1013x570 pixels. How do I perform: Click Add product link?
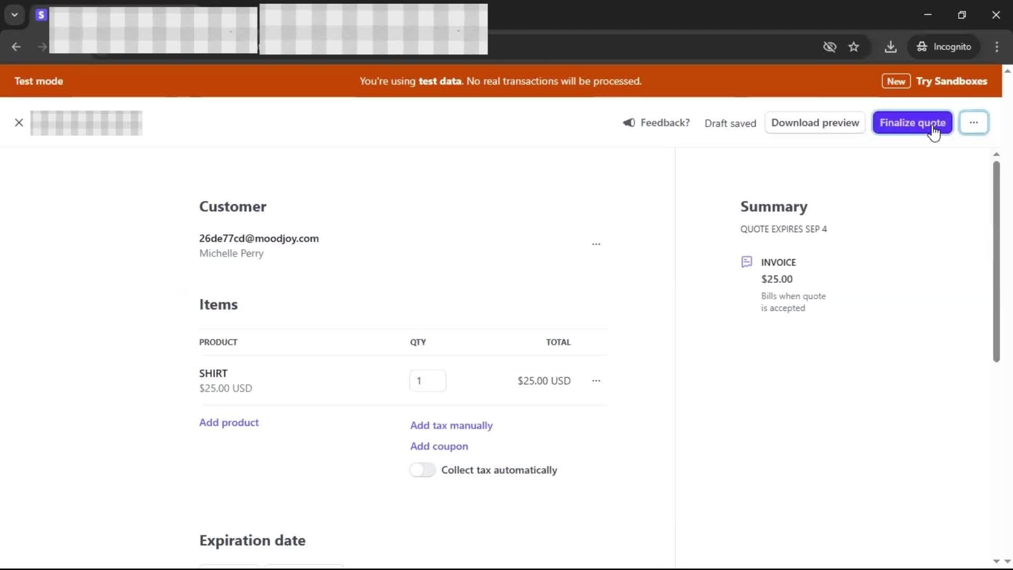(x=228, y=422)
